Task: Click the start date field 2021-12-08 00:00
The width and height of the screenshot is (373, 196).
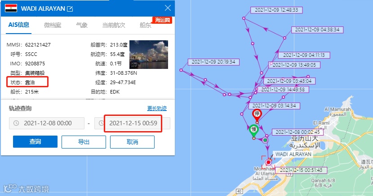Action: point(47,123)
